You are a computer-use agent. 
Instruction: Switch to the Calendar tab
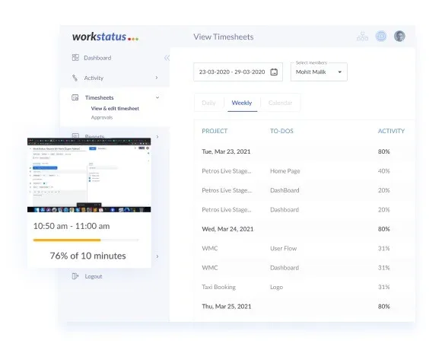coord(280,103)
